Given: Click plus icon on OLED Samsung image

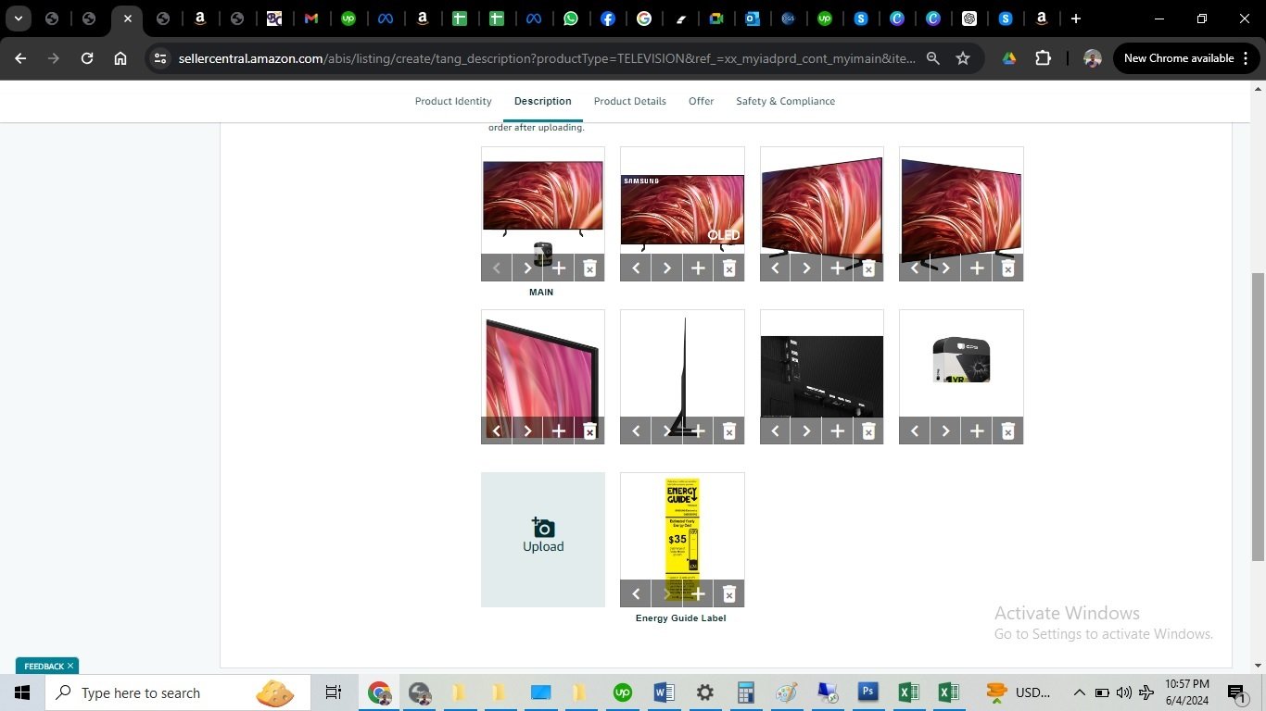Looking at the screenshot, I should pyautogui.click(x=698, y=268).
